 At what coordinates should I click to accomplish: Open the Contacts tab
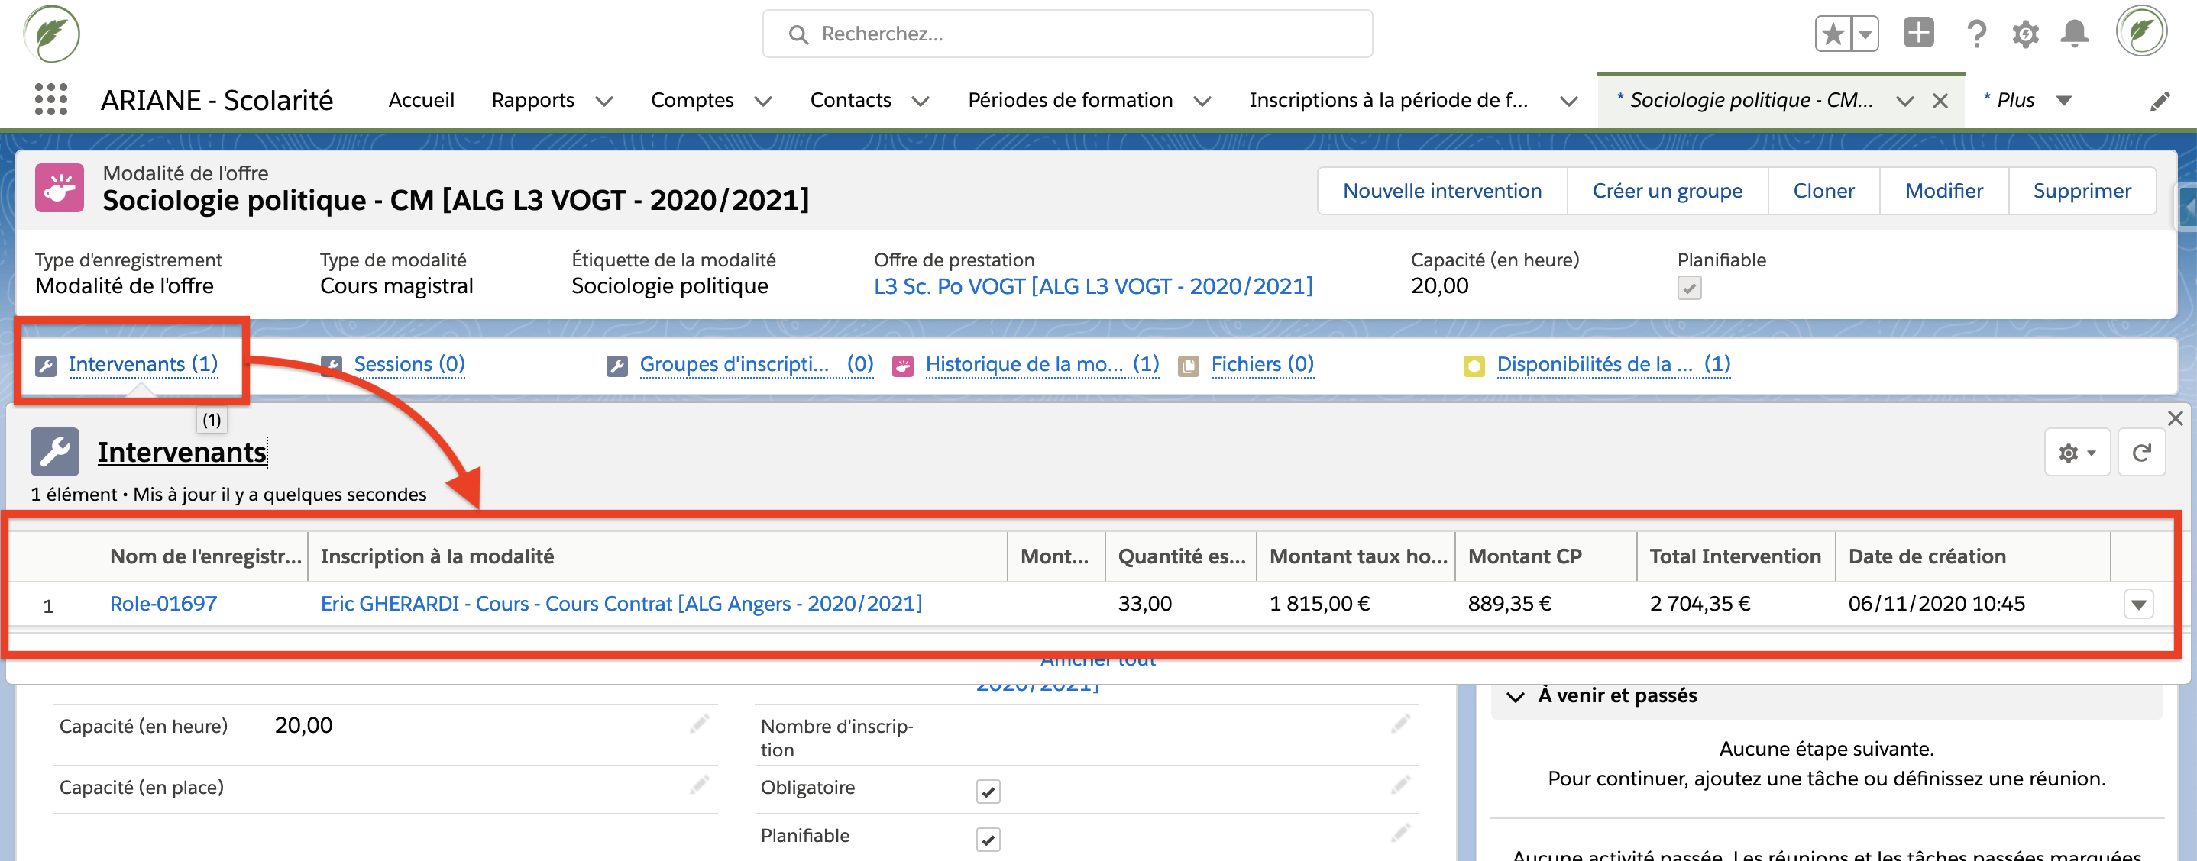pos(850,100)
